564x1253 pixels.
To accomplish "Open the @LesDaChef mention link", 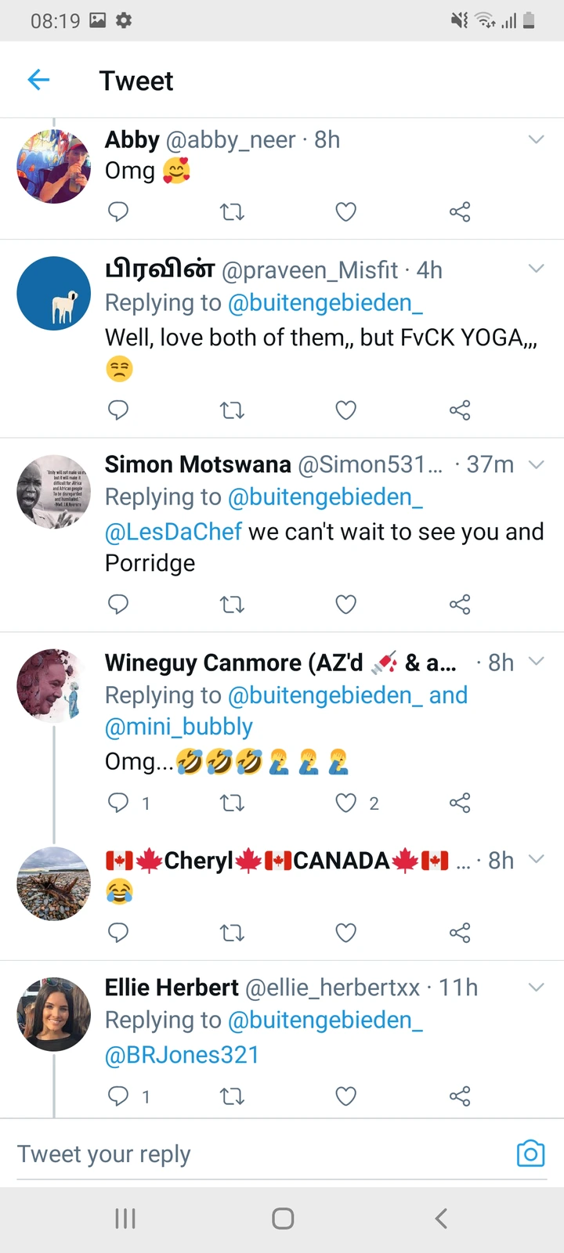I will point(173,532).
